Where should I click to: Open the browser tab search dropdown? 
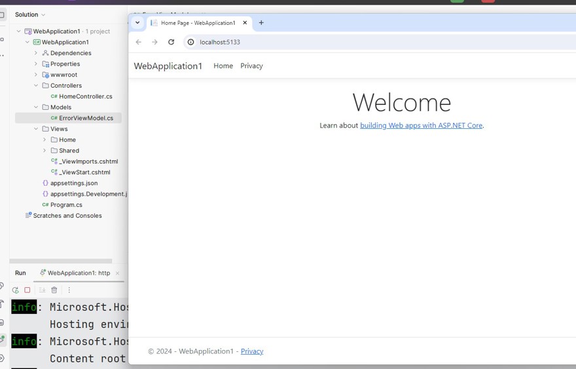click(x=137, y=23)
